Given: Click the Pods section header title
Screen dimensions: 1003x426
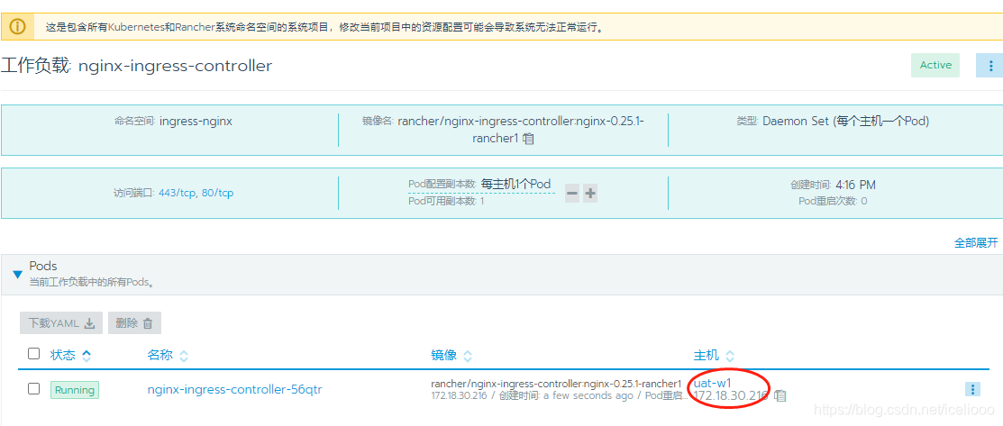Looking at the screenshot, I should coord(43,266).
